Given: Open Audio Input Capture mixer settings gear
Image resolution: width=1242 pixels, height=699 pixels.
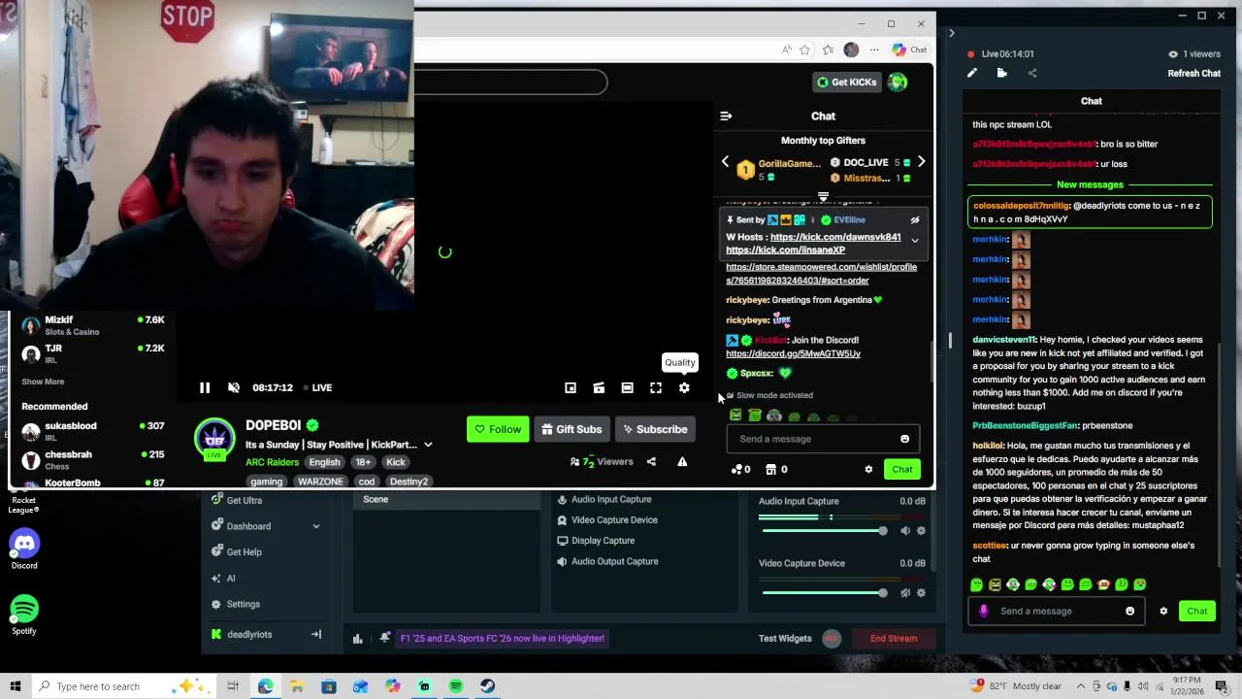Looking at the screenshot, I should point(921,531).
